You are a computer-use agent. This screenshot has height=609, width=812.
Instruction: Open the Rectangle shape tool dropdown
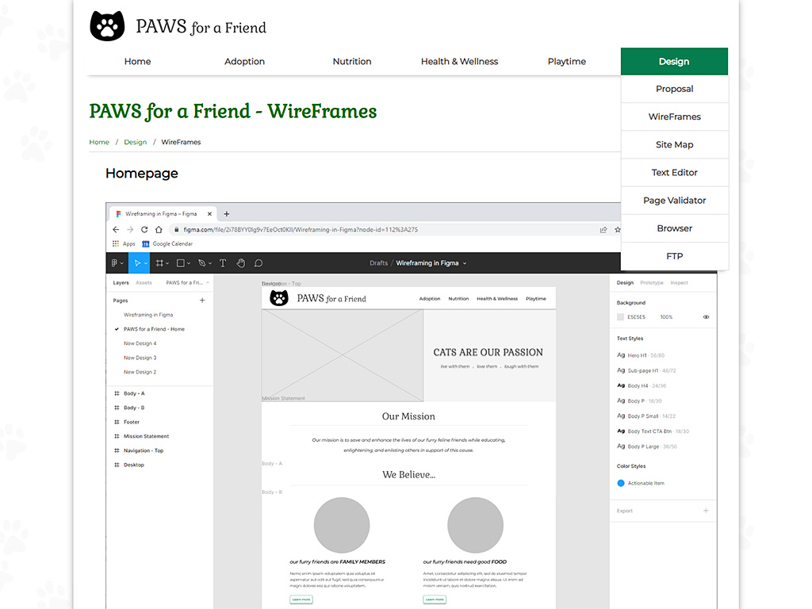(x=189, y=262)
